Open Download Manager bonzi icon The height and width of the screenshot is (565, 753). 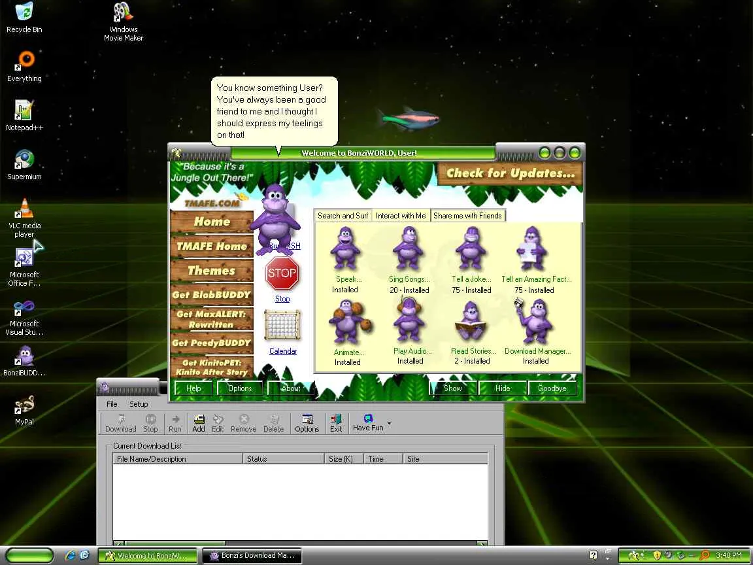coord(534,321)
